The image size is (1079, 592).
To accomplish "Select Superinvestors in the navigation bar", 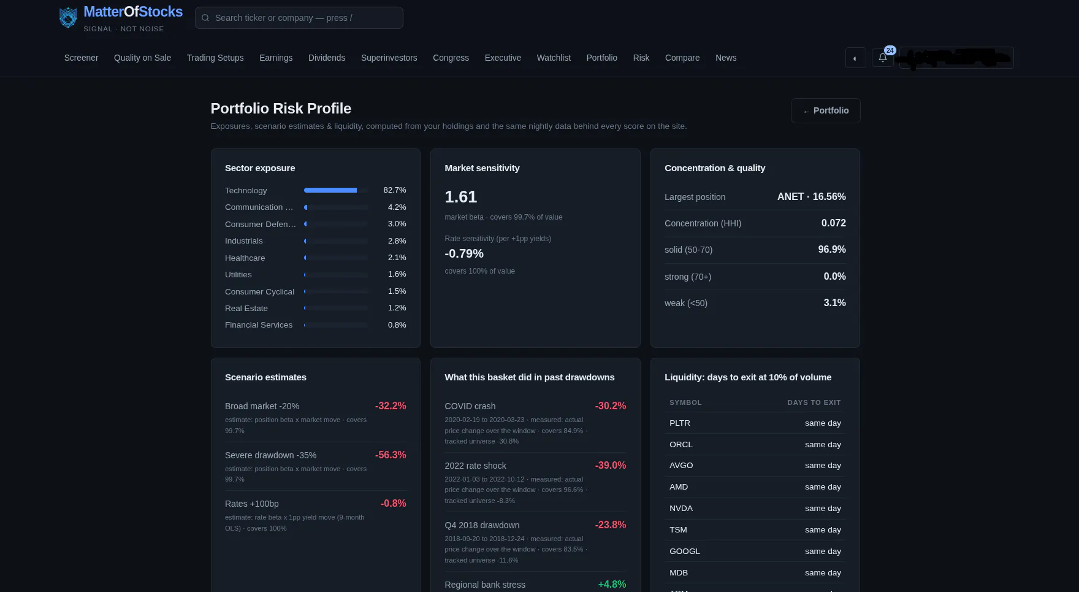I will click(x=389, y=58).
